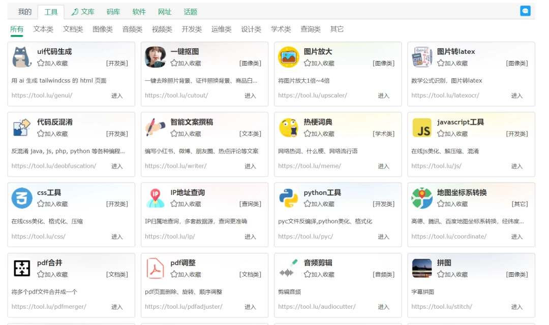This screenshot has height=325, width=549.
Task: Click 进入 for ui代码生成
Action: click(x=117, y=96)
